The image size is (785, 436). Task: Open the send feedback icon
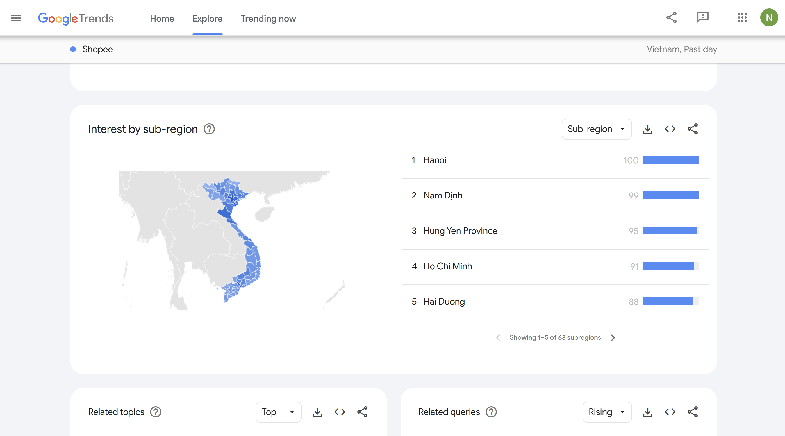coord(703,17)
